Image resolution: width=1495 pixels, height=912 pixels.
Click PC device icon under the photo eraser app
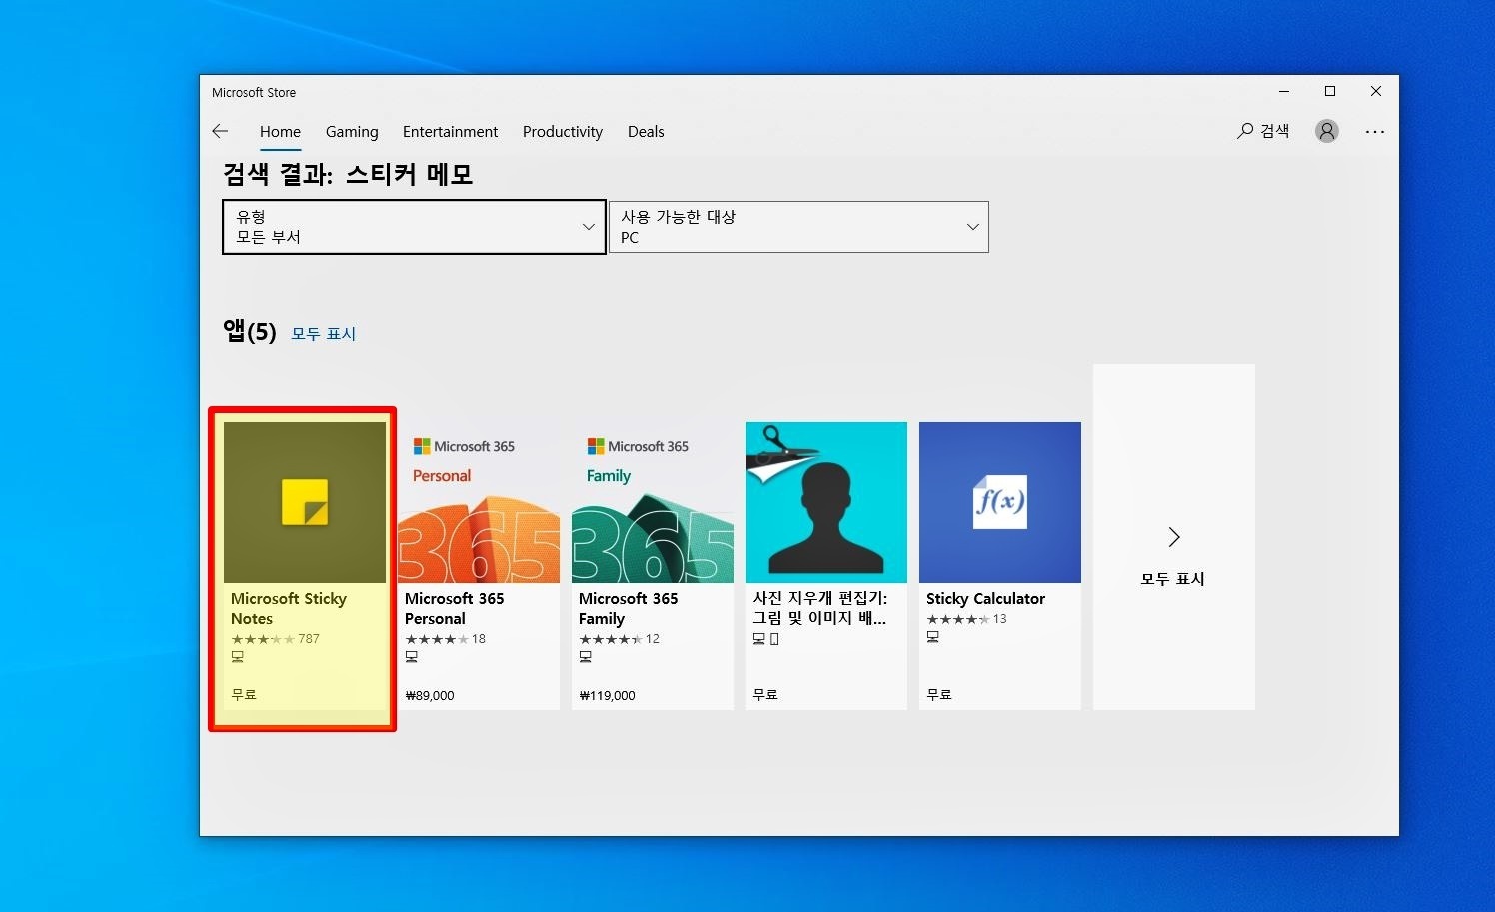(759, 639)
